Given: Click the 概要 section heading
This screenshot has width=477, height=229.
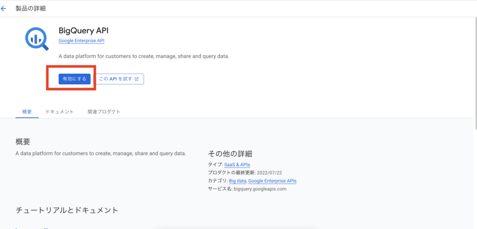Looking at the screenshot, I should click(23, 141).
